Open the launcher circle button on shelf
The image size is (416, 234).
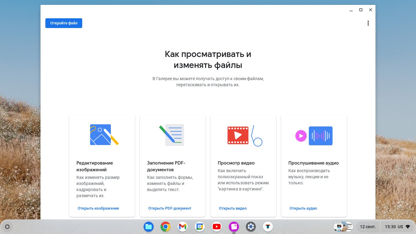pyautogui.click(x=7, y=227)
